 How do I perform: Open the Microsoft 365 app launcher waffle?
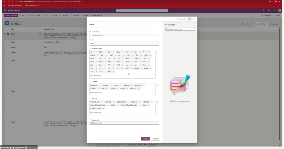[x=5, y=11]
